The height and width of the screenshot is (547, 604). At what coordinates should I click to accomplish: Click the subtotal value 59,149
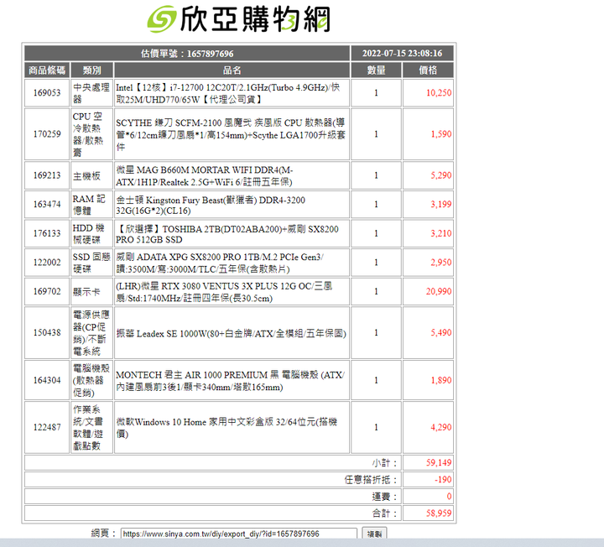[x=439, y=462]
